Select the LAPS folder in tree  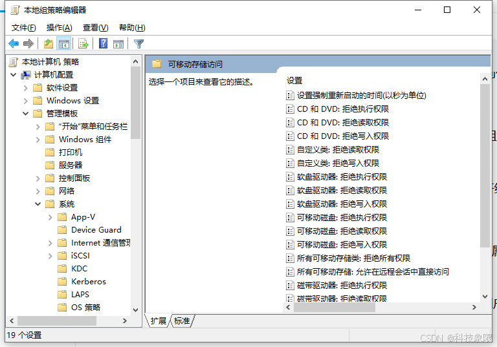[80, 295]
